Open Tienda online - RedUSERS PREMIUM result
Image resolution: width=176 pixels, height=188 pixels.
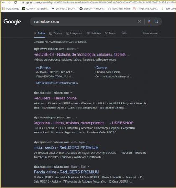66,172
